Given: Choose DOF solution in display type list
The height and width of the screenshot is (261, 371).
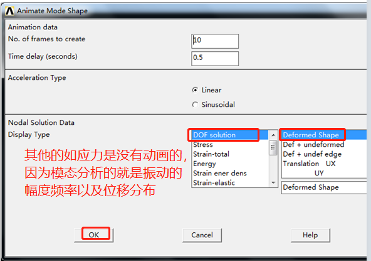Looking at the screenshot, I should [230, 135].
